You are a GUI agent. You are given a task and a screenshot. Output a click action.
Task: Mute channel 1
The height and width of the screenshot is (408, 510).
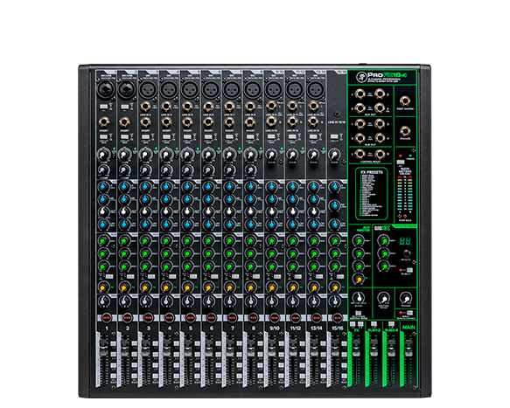pyautogui.click(x=107, y=317)
